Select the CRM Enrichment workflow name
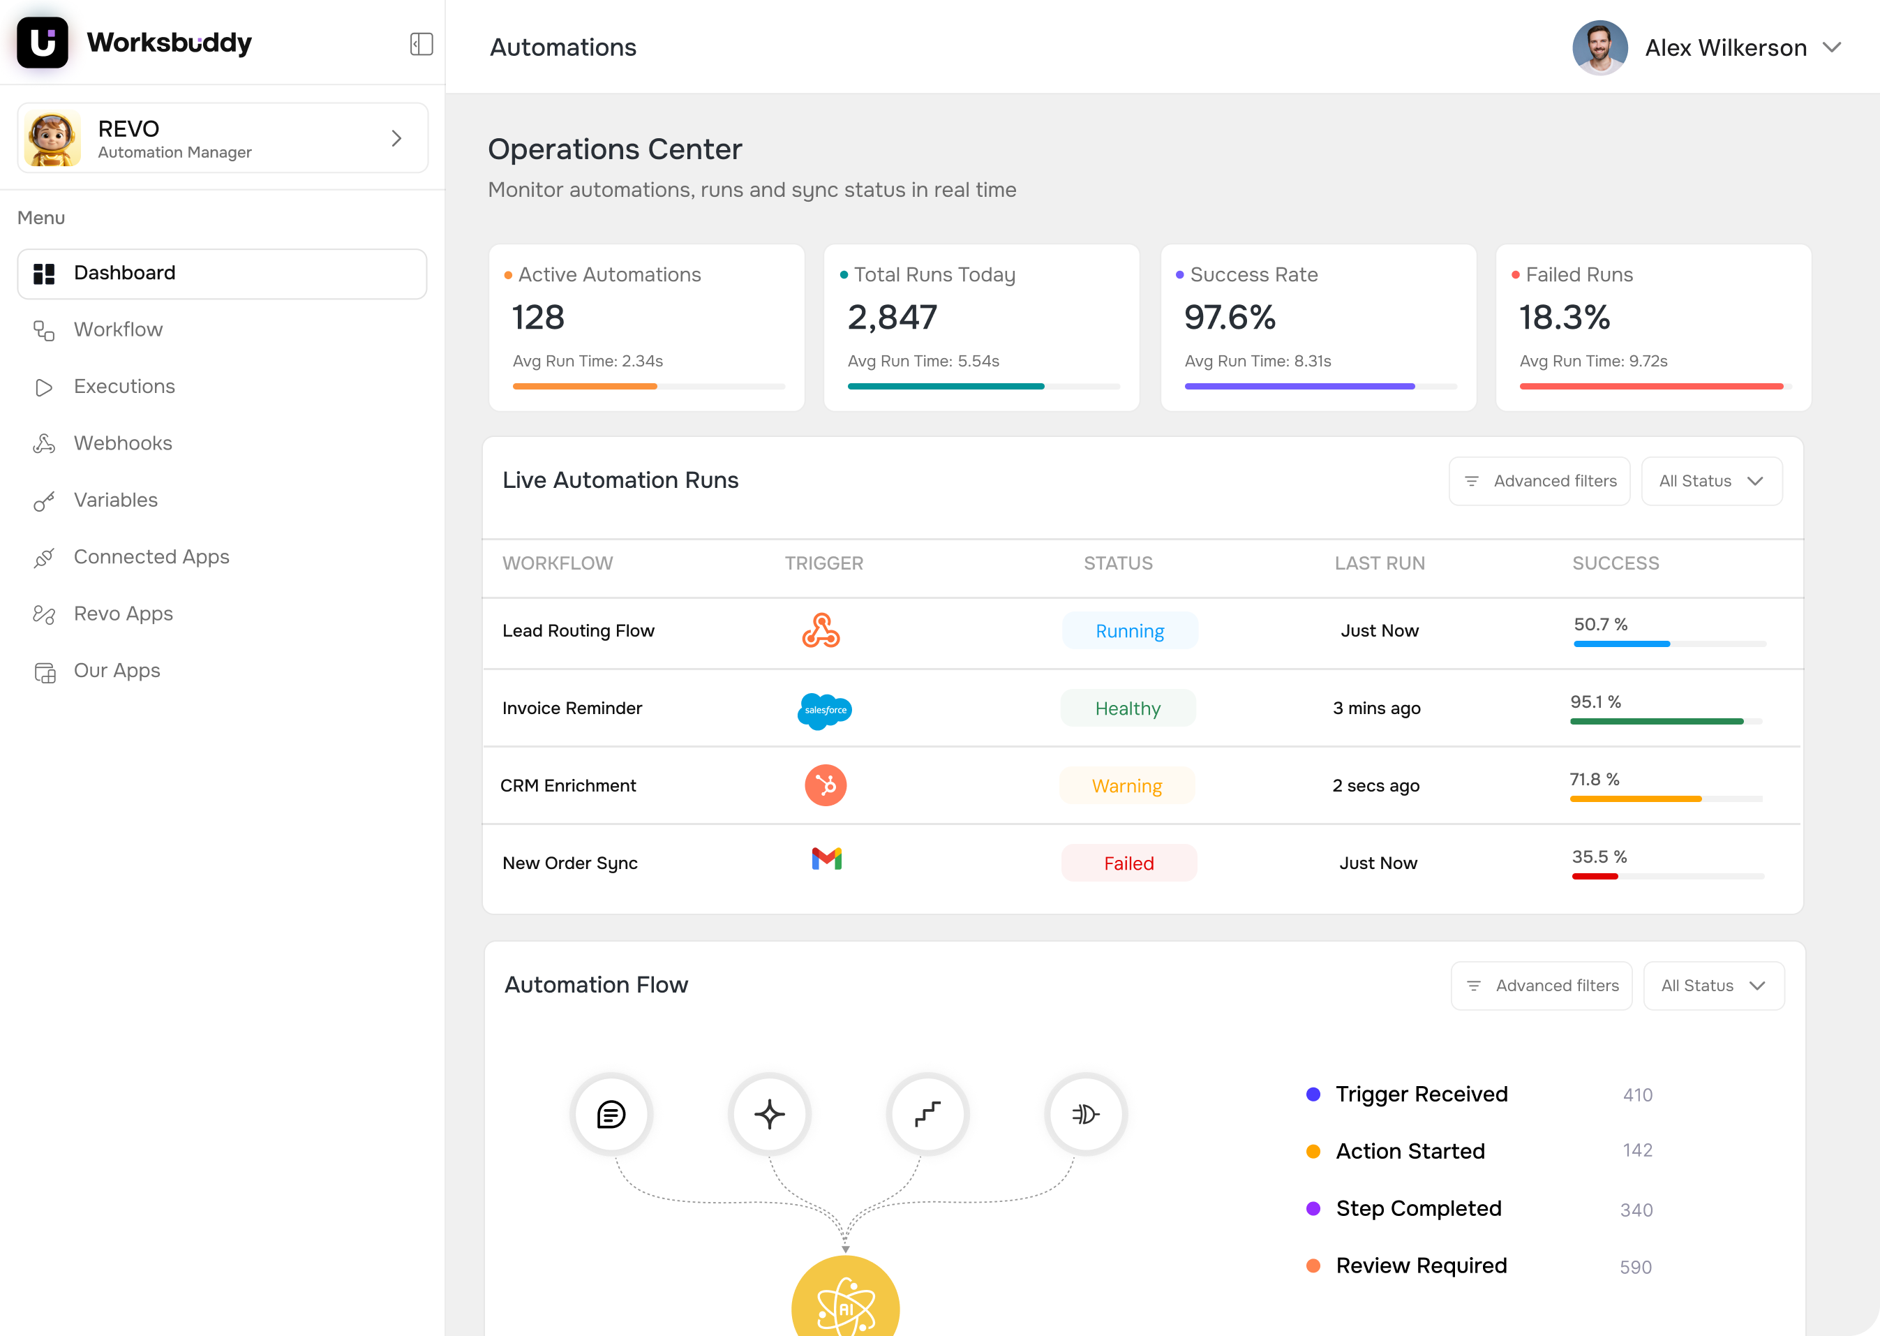The width and height of the screenshot is (1880, 1336). 568,786
